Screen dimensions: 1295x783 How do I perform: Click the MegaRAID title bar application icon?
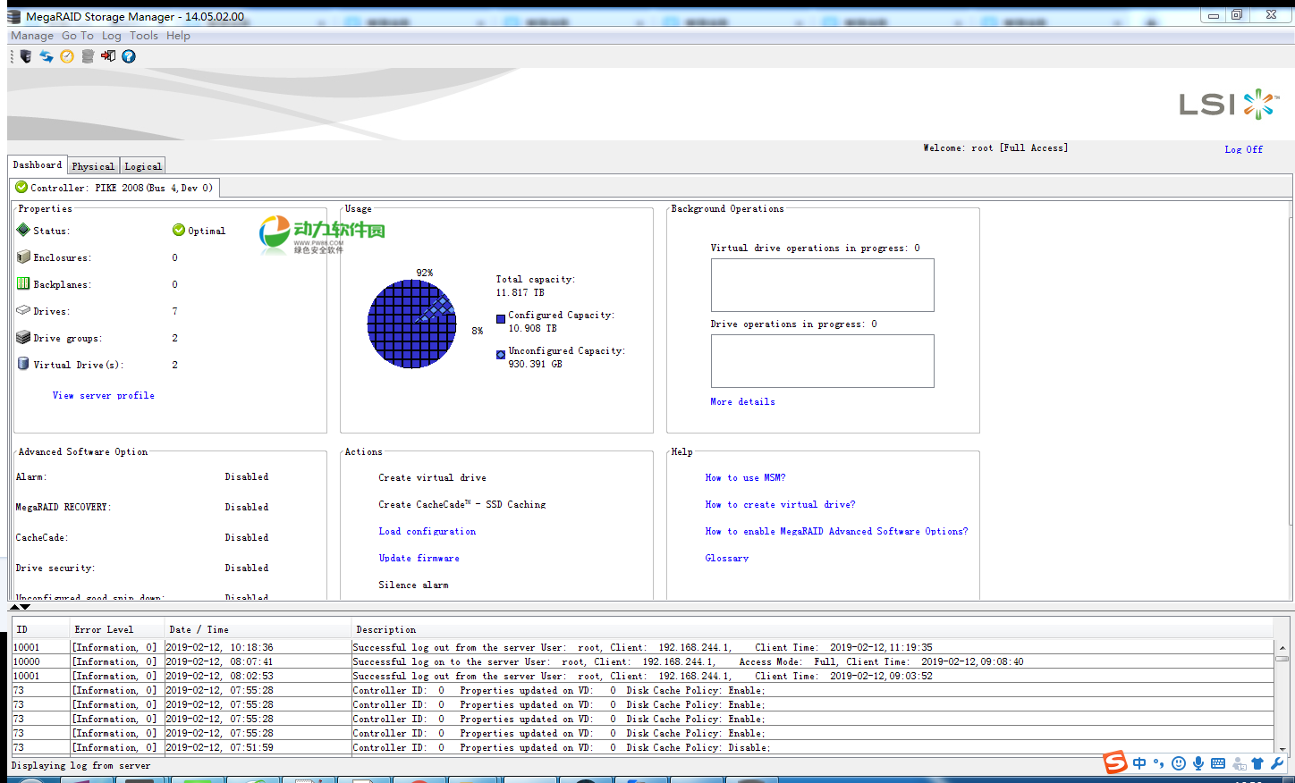point(13,17)
